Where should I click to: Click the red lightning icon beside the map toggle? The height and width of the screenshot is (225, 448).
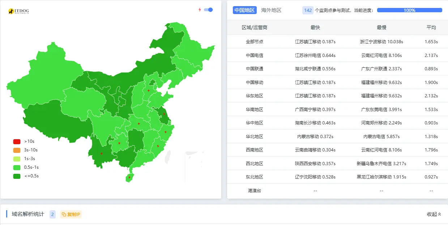coord(200,10)
